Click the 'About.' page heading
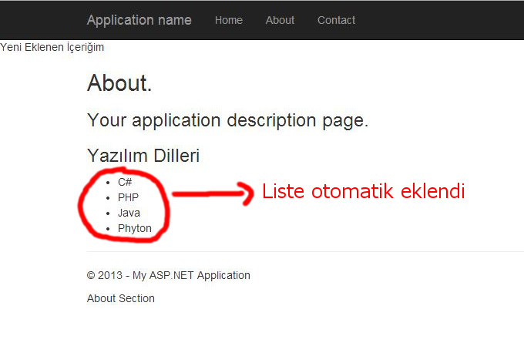Screen dimensions: 524x353 pos(119,83)
